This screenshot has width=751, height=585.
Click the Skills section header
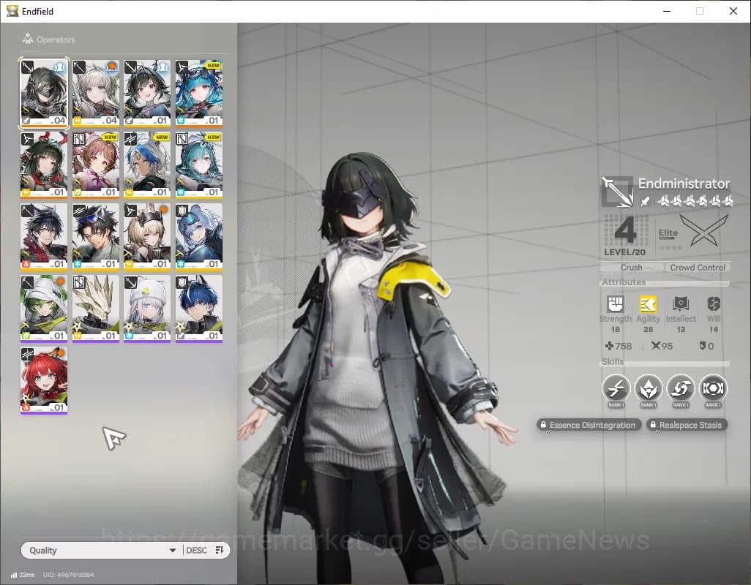[x=613, y=362]
